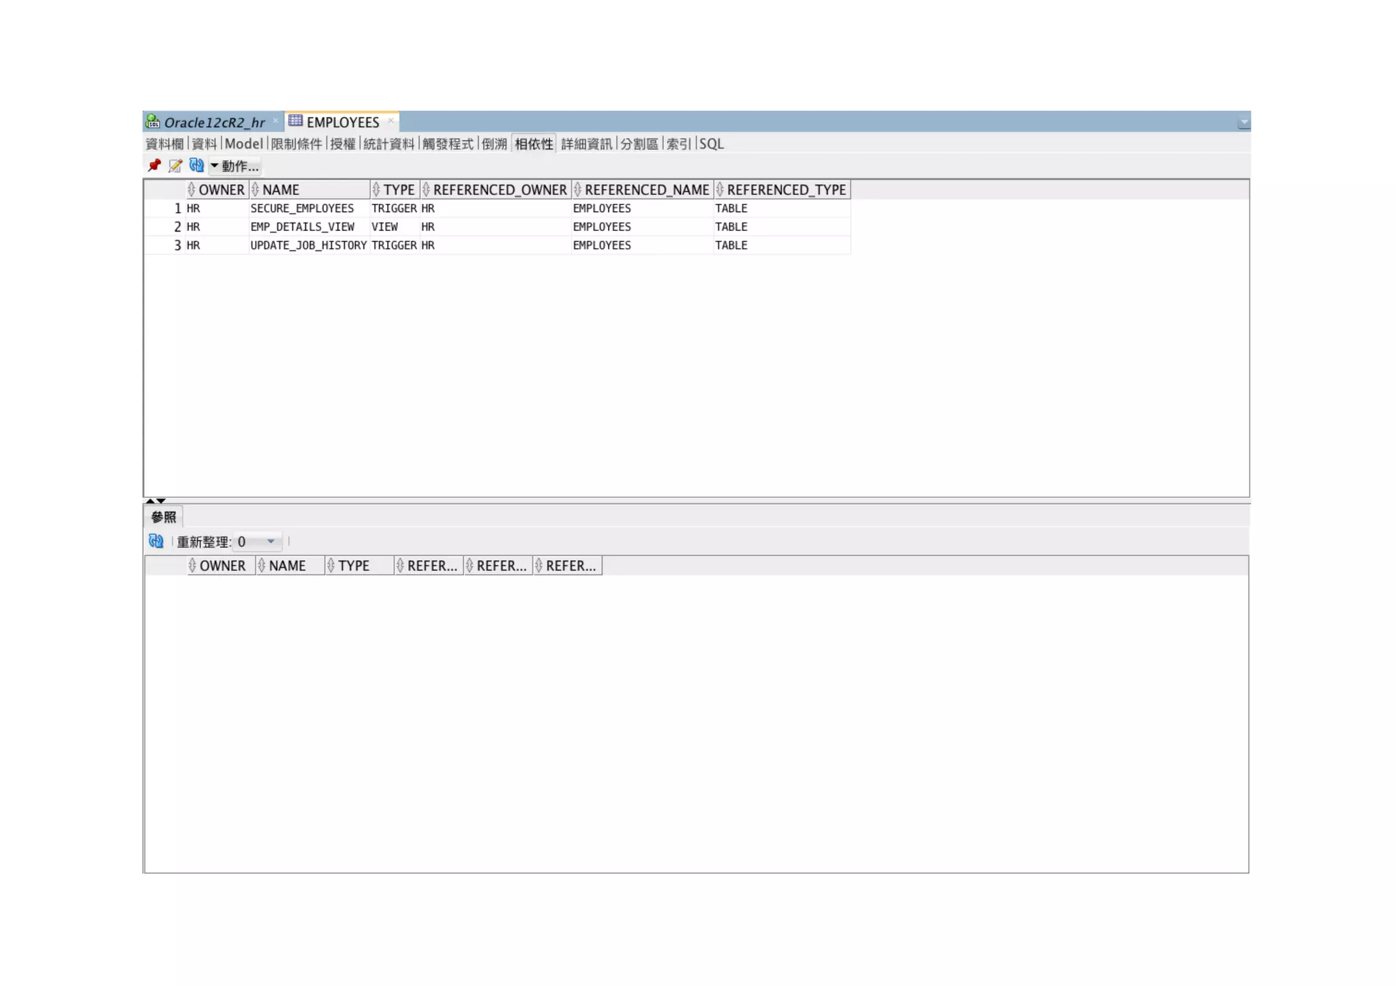Open the 資料 tab
Image resolution: width=1396 pixels, height=986 pixels.
click(x=204, y=144)
